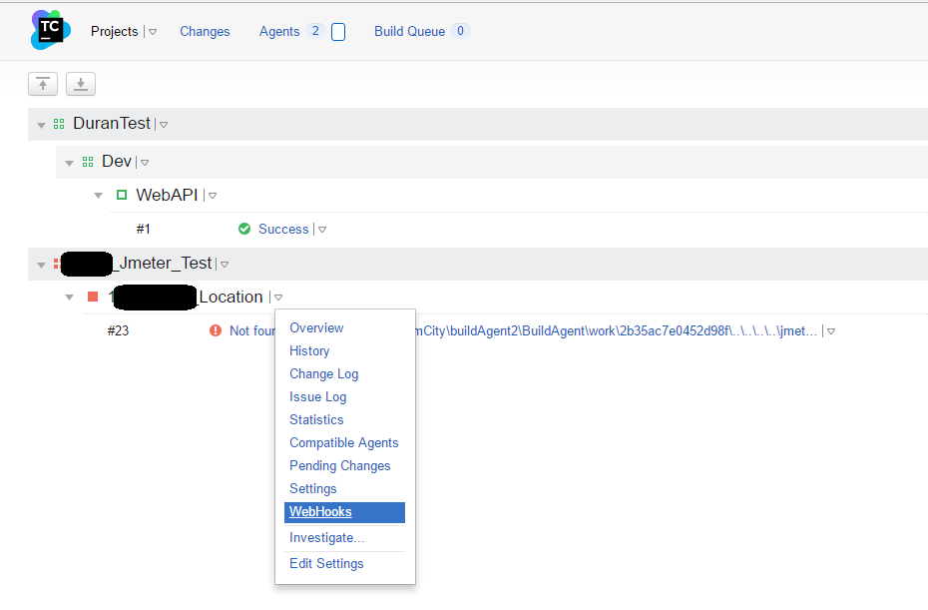Choose Compatible Agents menu entry
928x610 pixels.
[344, 443]
